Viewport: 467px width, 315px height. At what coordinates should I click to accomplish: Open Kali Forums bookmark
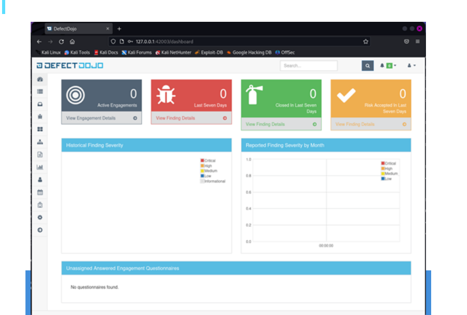pos(137,52)
